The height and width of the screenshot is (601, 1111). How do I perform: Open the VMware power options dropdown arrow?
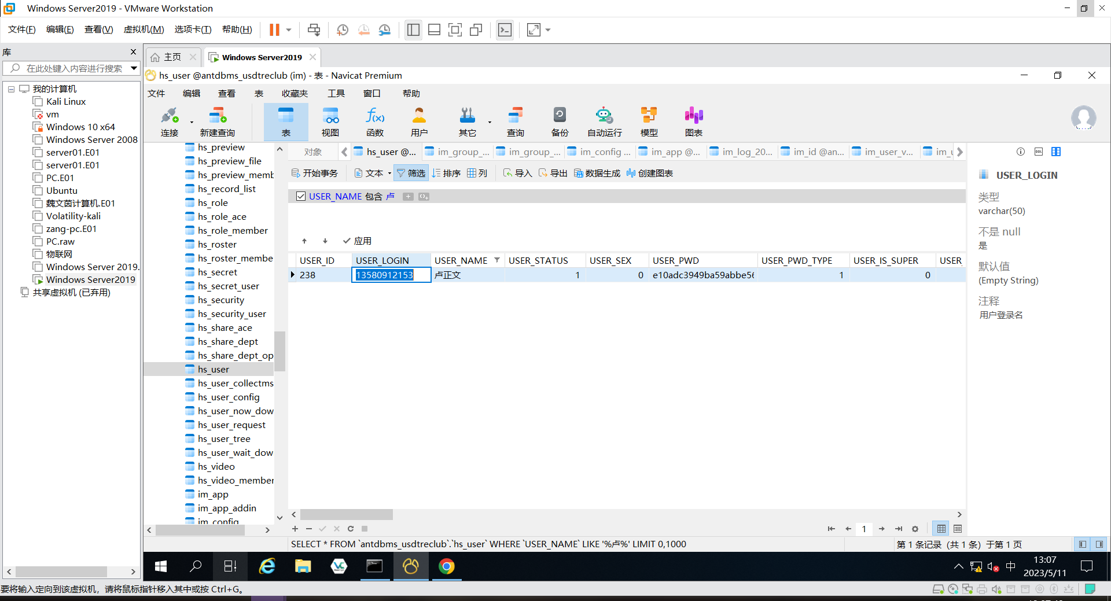coord(288,30)
